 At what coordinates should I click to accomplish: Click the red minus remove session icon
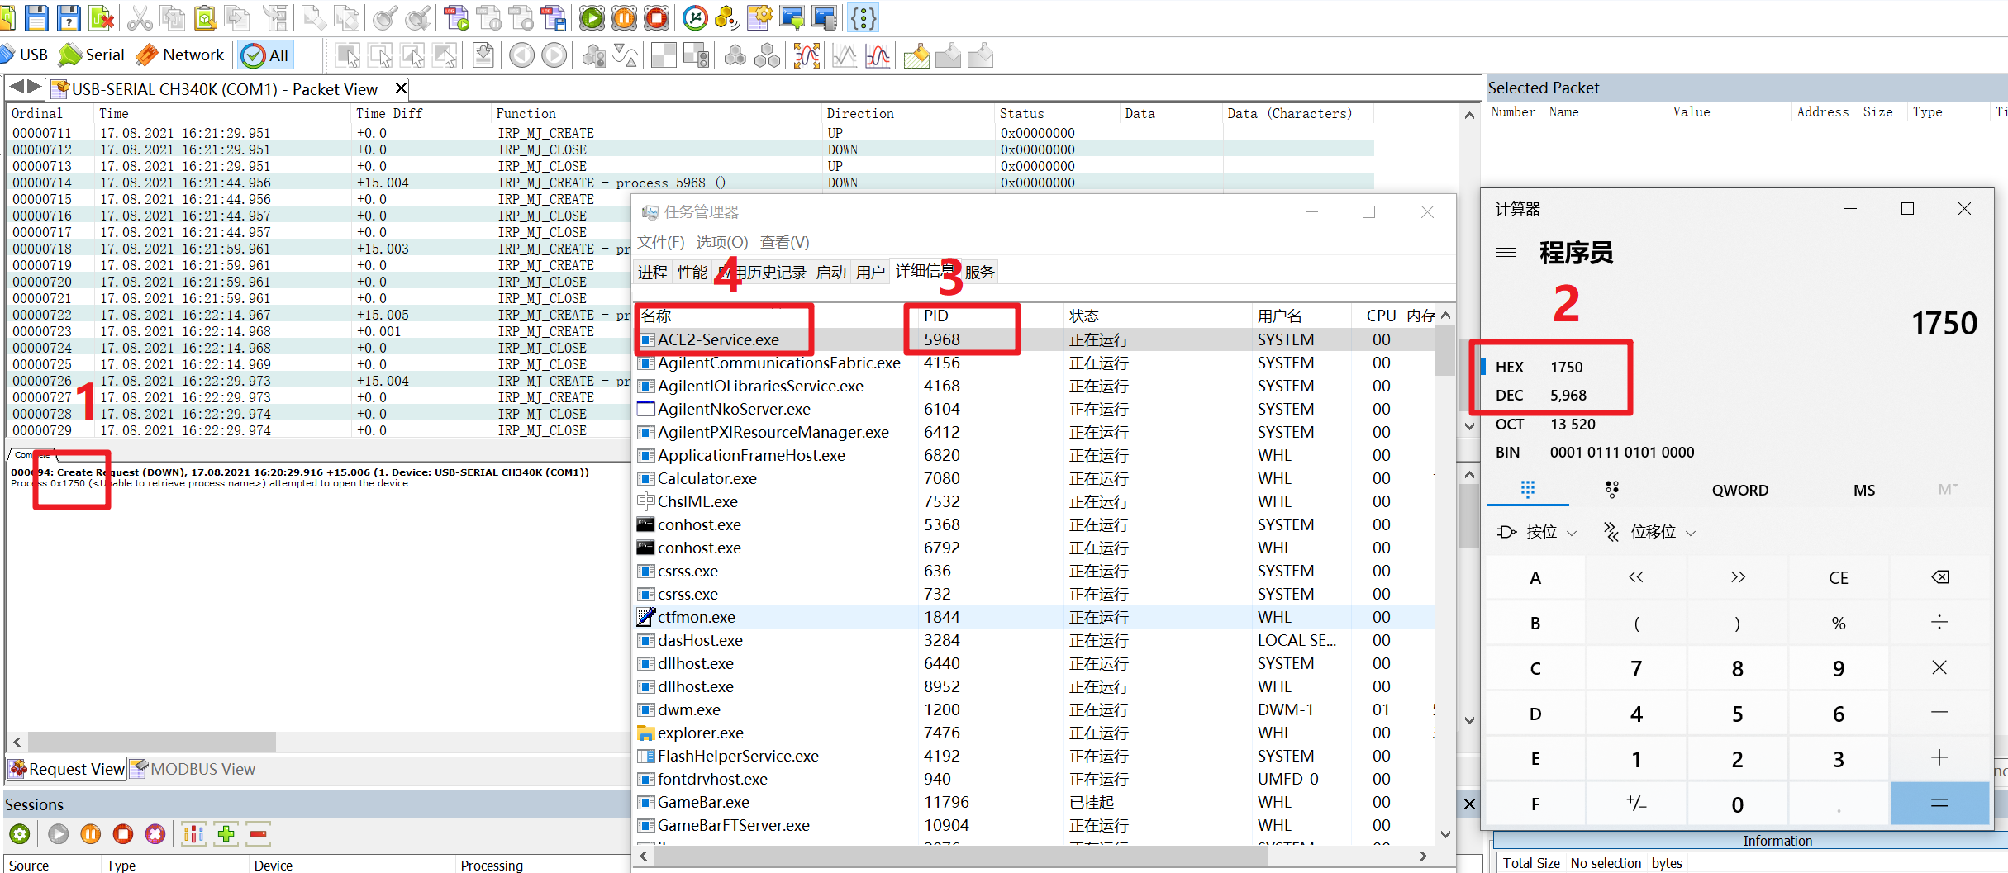[x=259, y=834]
